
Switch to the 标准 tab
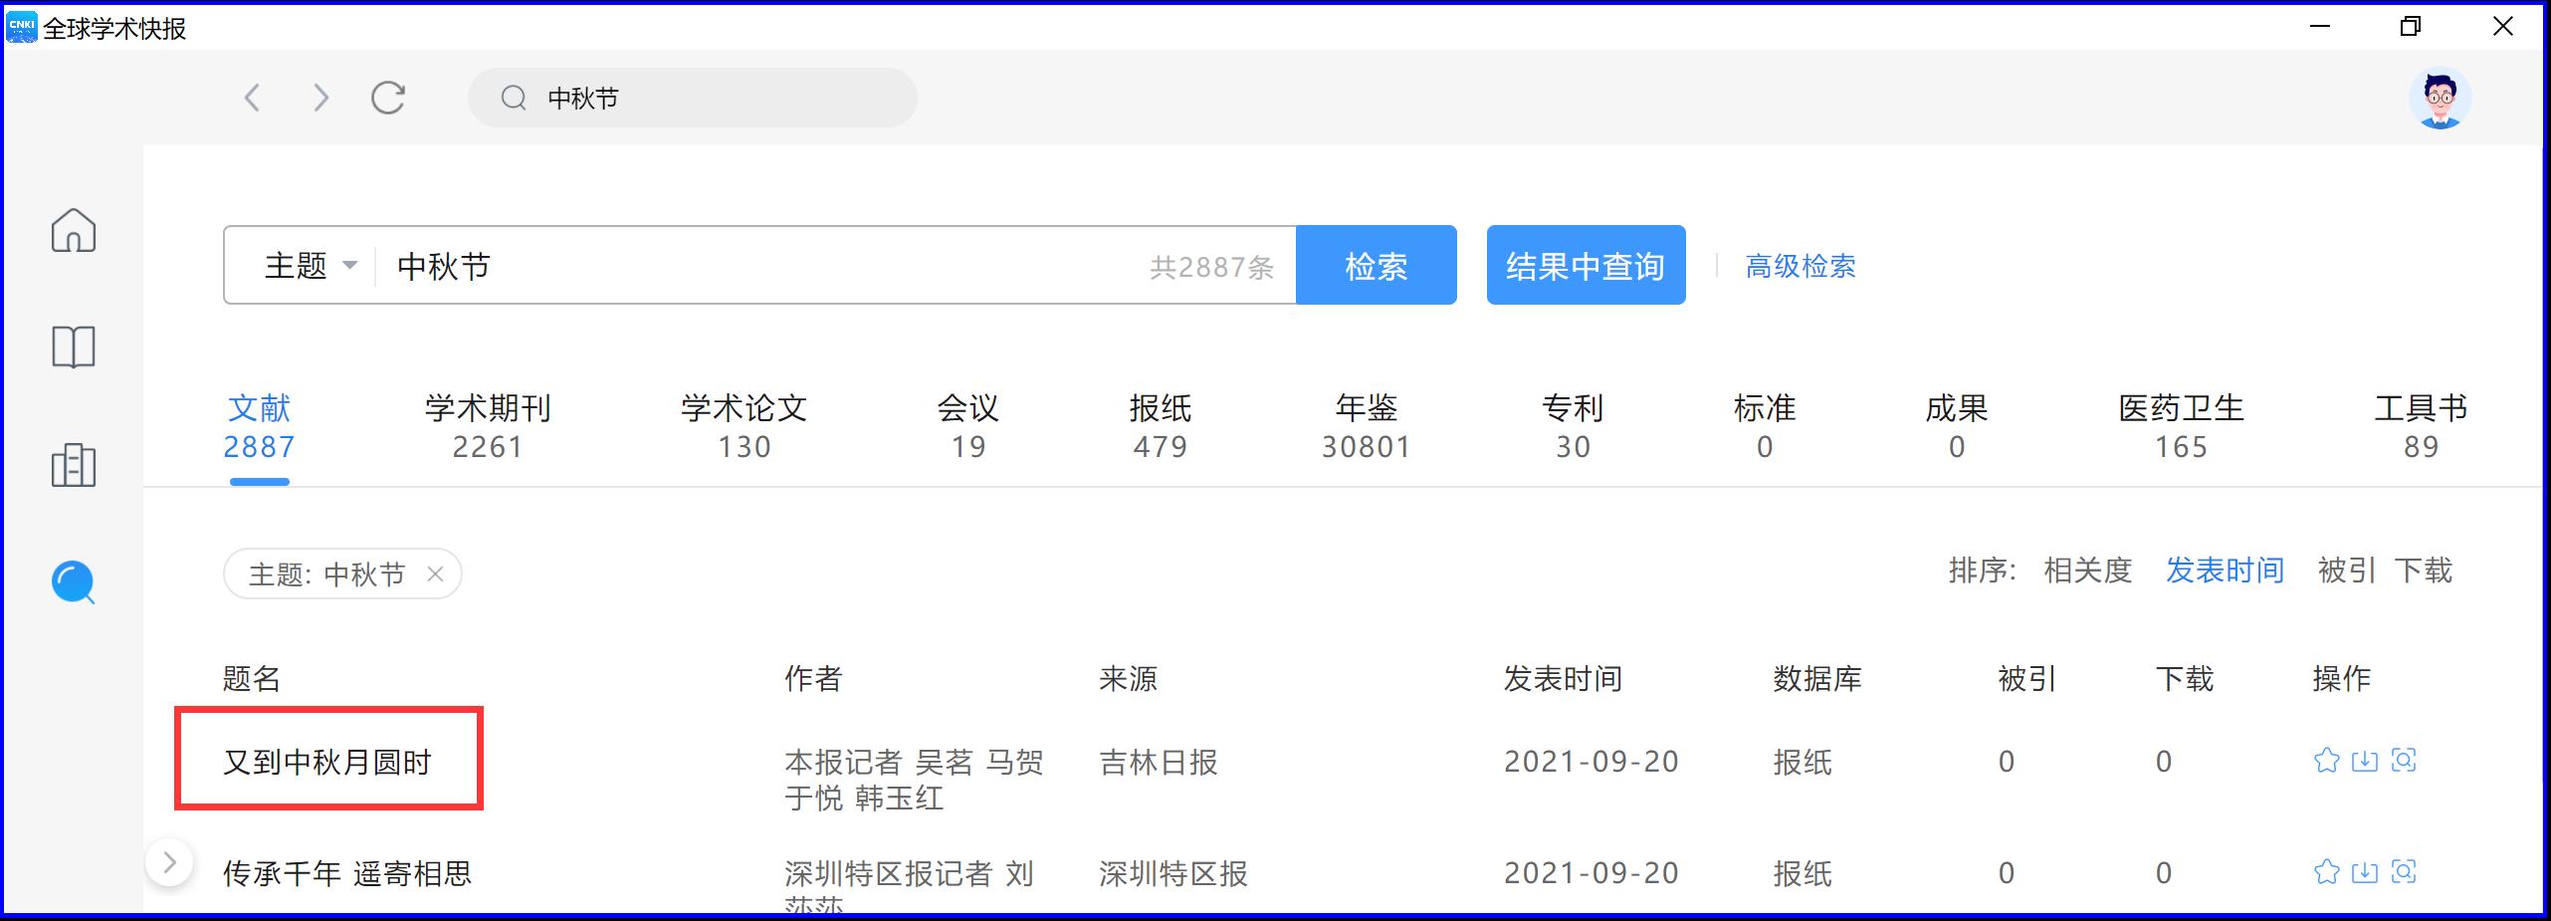click(1765, 426)
